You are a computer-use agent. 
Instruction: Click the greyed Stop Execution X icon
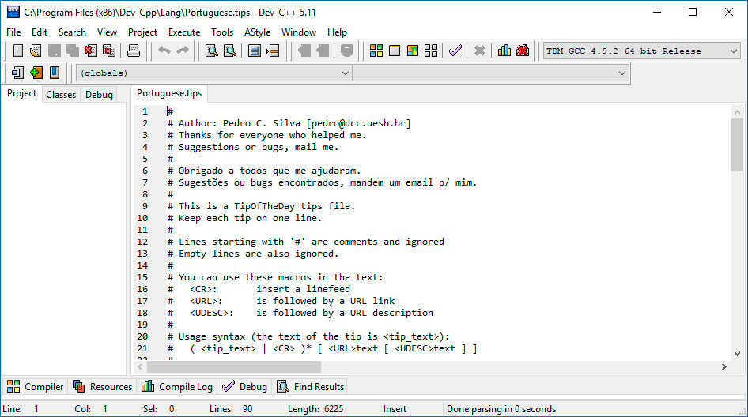click(480, 51)
